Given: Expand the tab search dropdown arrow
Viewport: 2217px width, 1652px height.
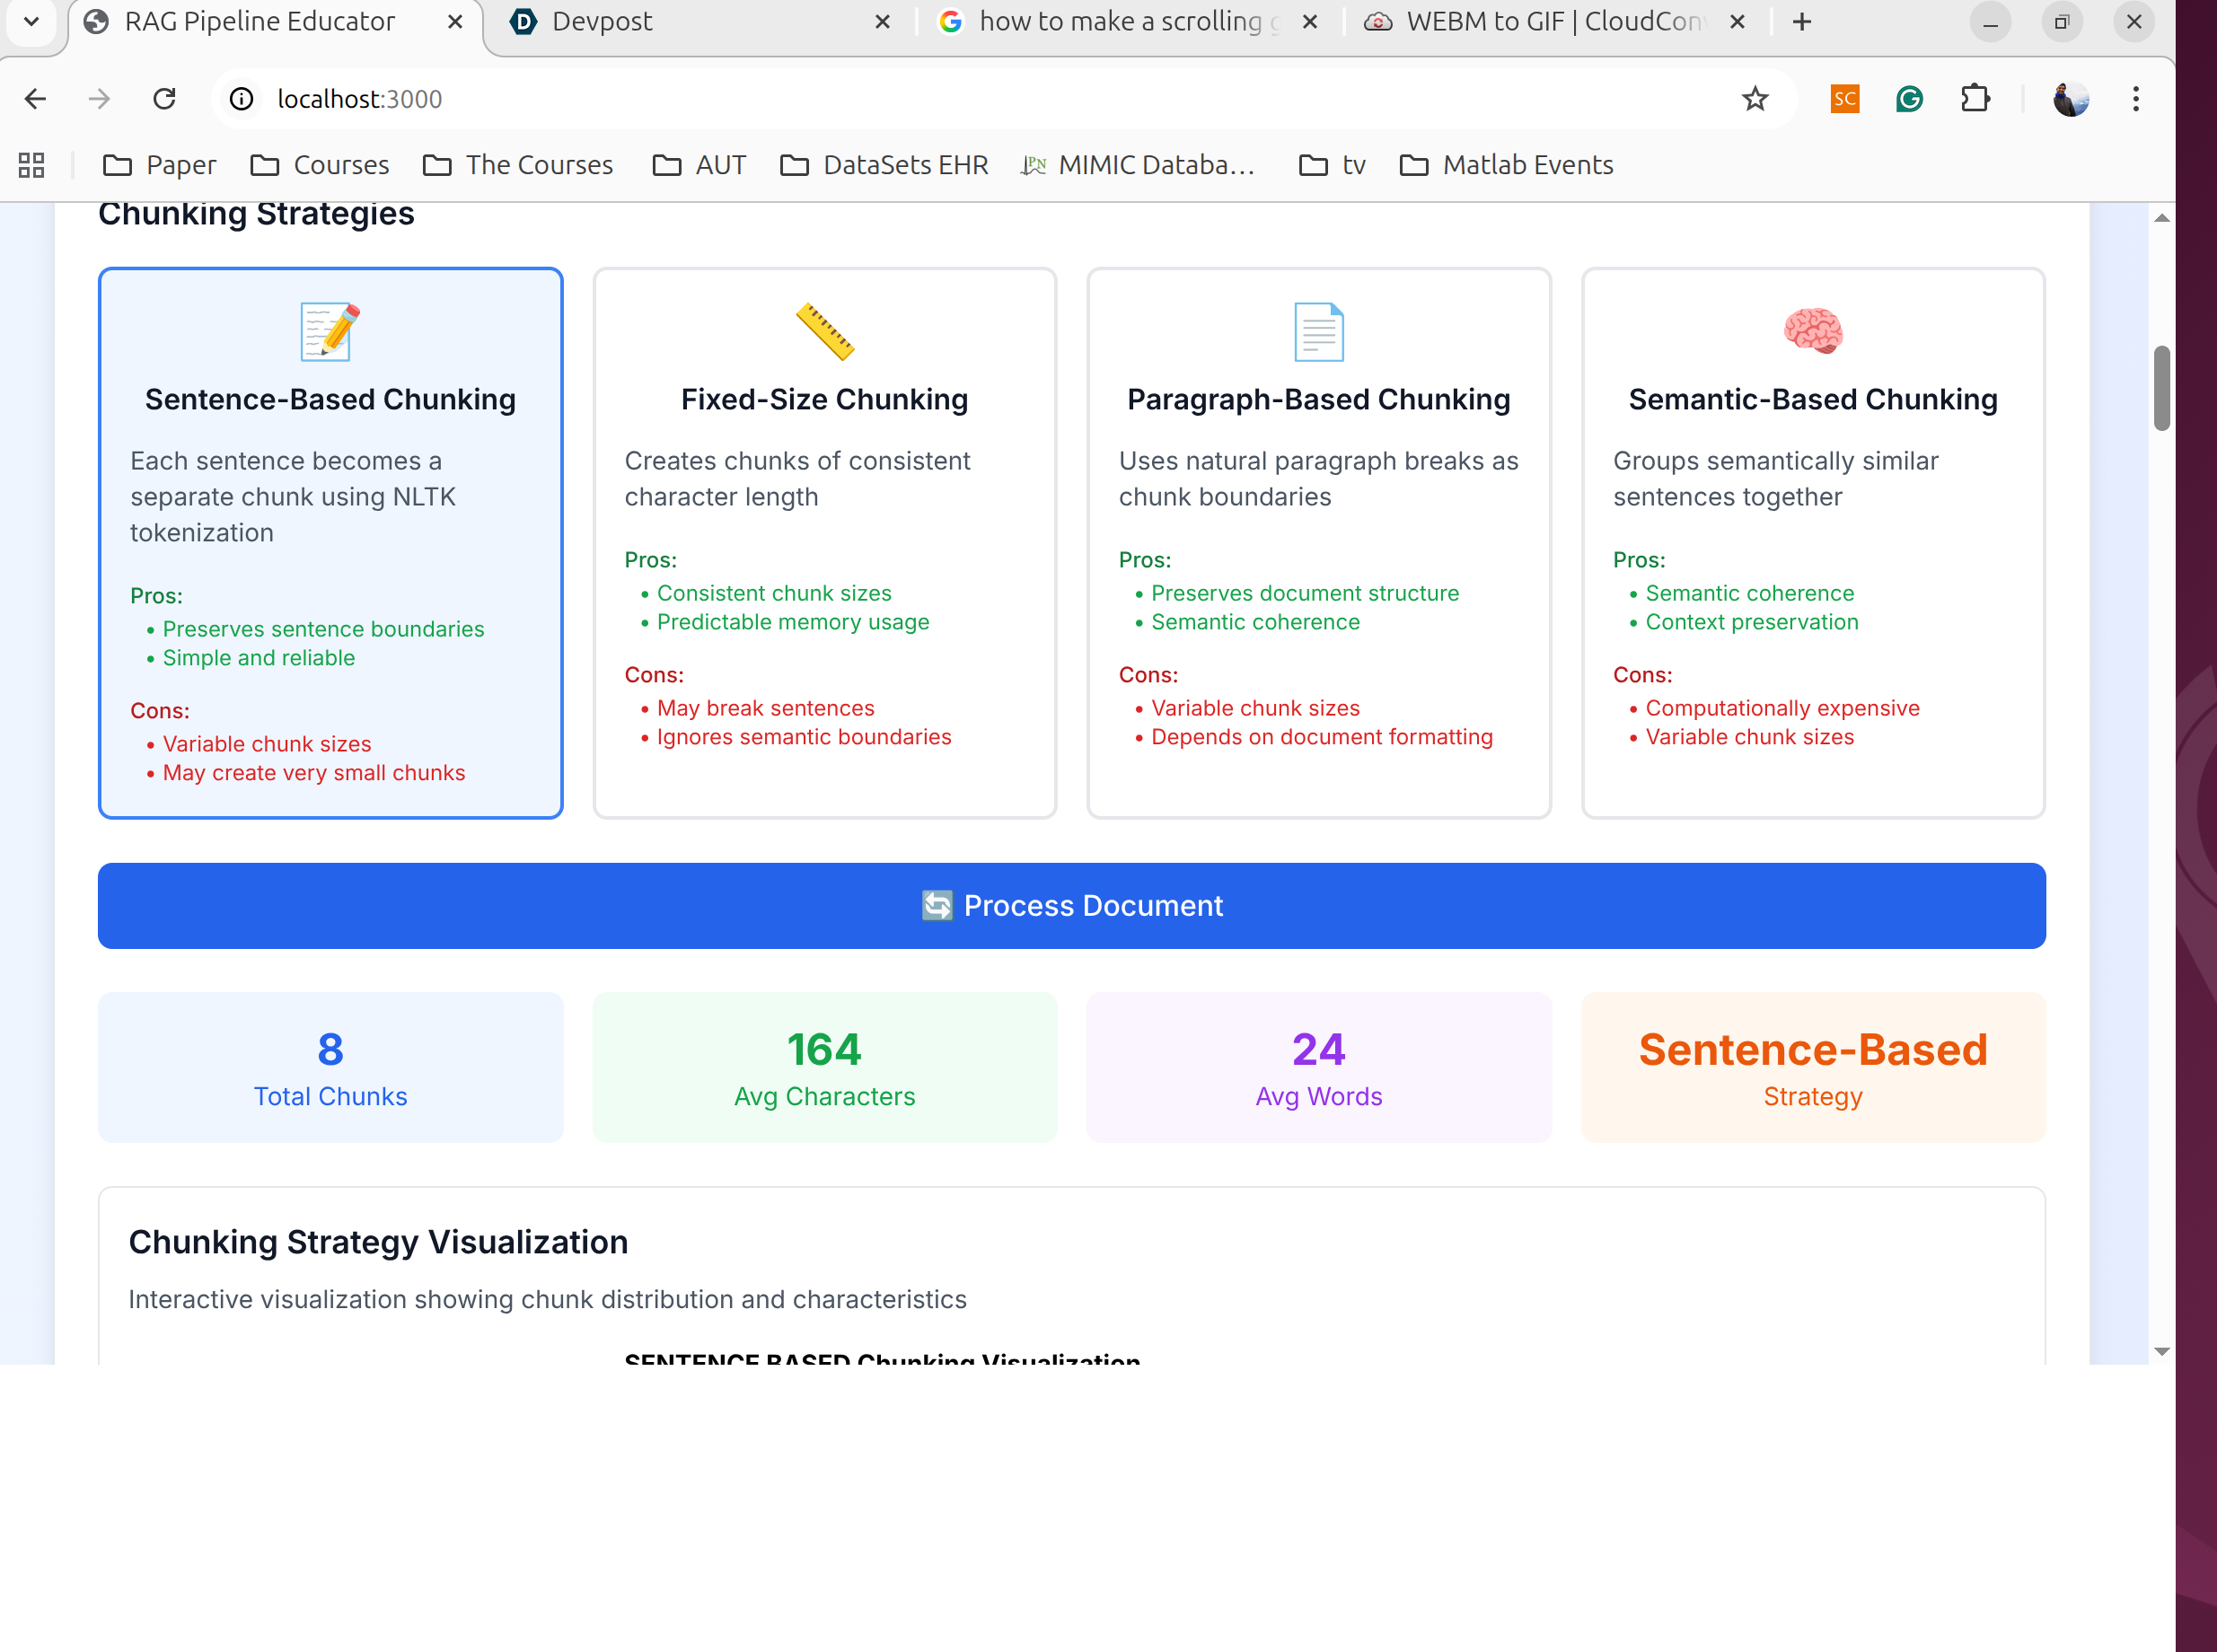Looking at the screenshot, I should click(31, 21).
